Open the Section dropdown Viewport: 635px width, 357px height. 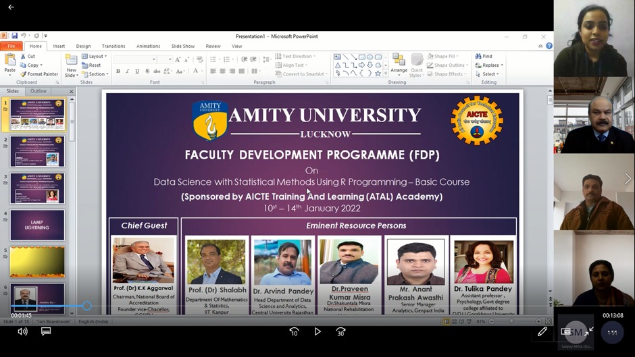point(95,74)
